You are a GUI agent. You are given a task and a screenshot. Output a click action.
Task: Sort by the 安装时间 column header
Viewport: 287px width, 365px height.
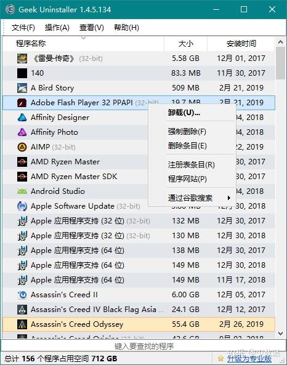[x=241, y=44]
